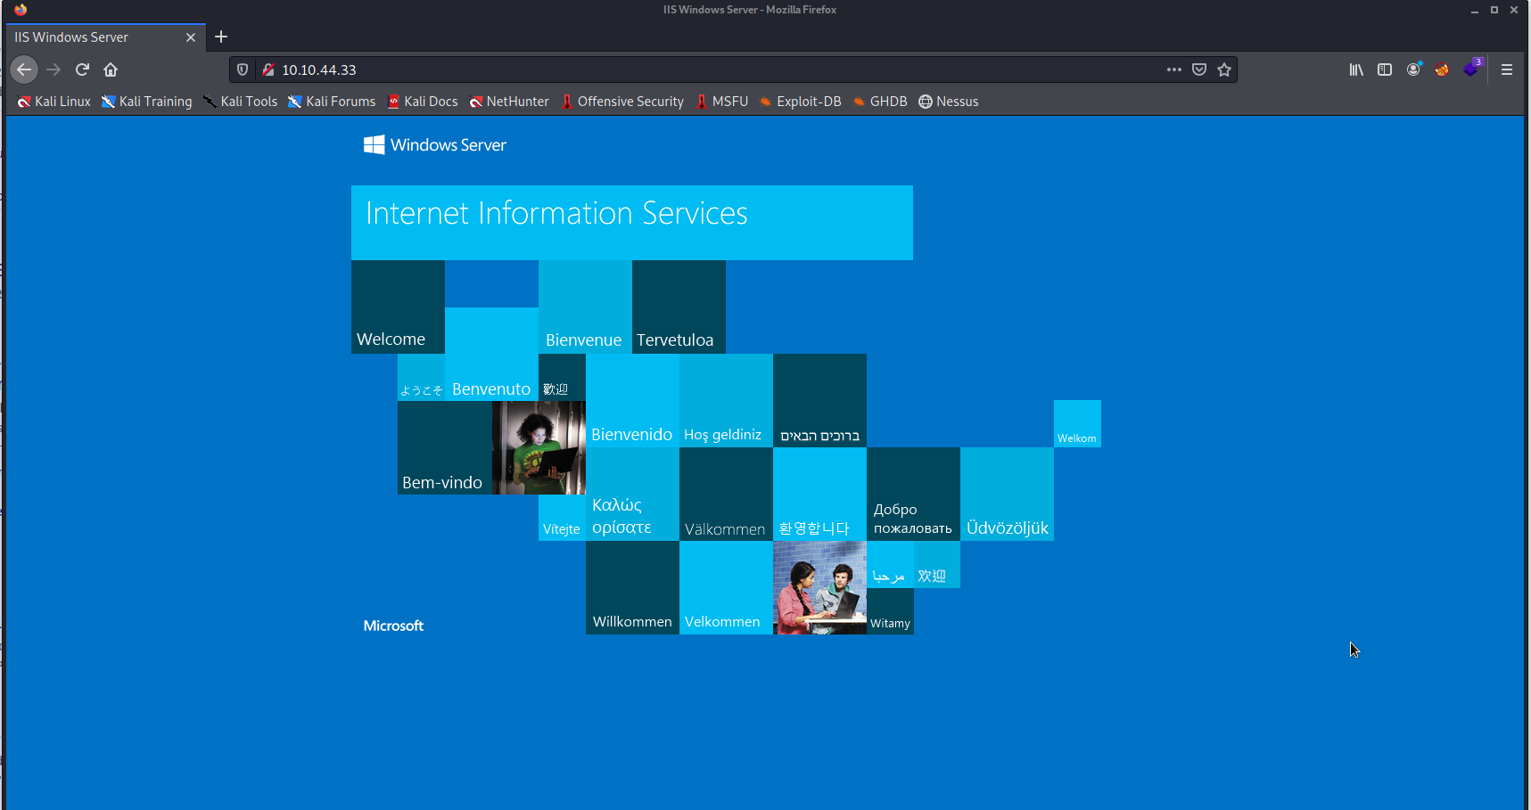Screen dimensions: 1531x810
Task: Click the Korean 환영합니다 tile
Action: coord(819,494)
